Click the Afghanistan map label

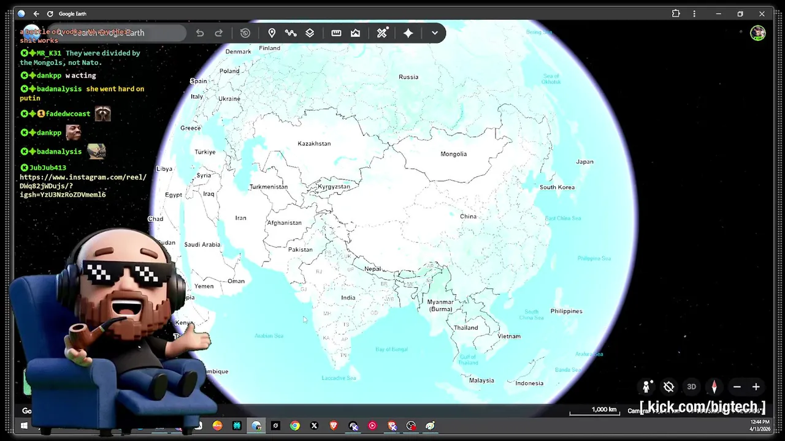click(284, 223)
